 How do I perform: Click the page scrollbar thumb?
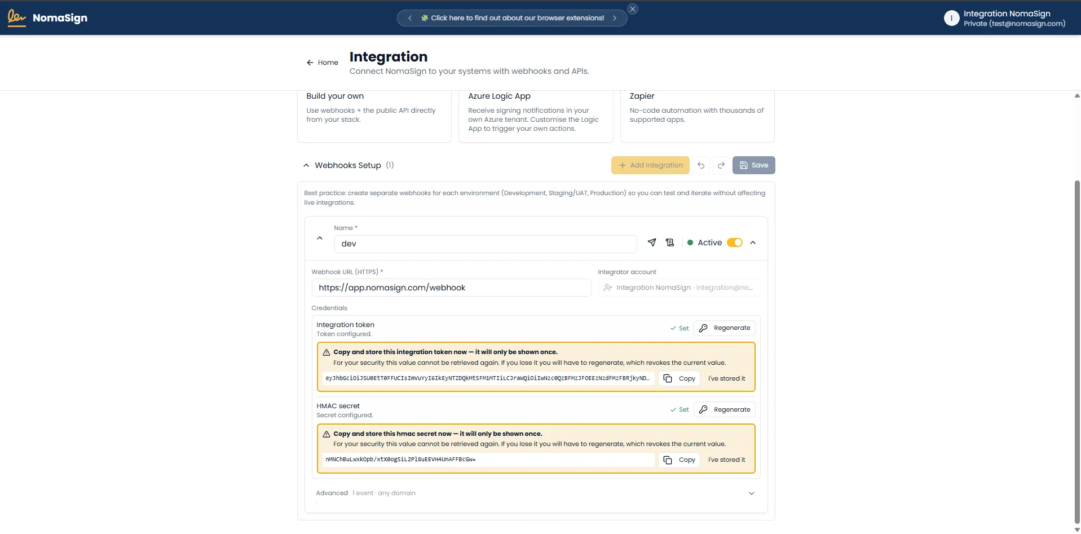click(x=1077, y=352)
